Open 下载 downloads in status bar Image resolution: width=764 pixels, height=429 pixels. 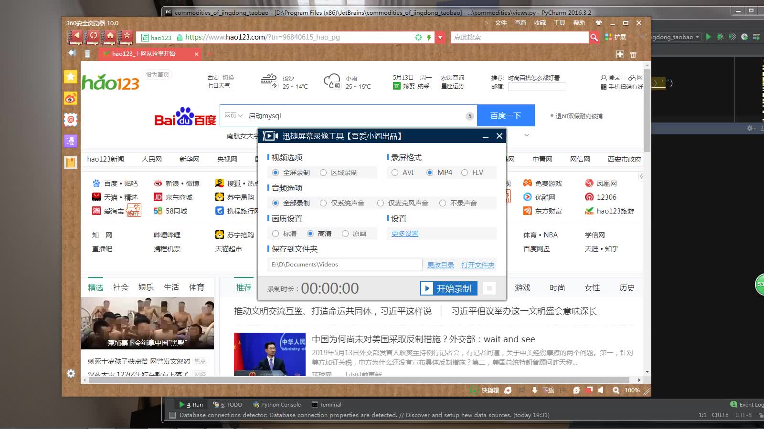(543, 390)
